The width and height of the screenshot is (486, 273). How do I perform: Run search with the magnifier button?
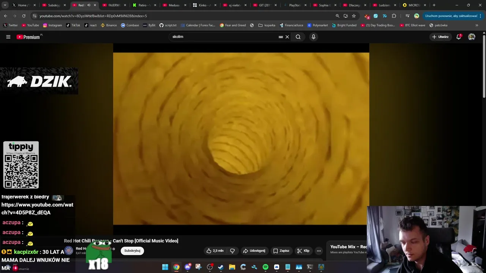point(298,37)
